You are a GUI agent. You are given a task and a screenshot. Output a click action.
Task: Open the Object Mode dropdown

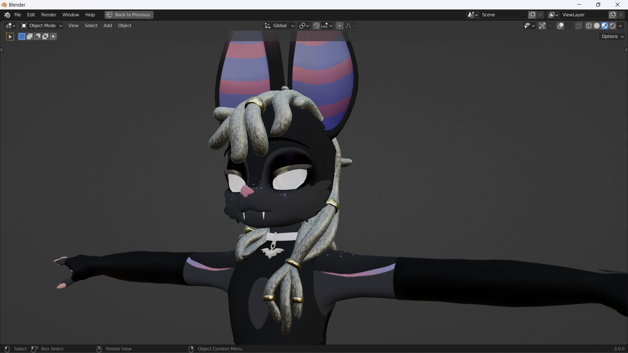click(x=42, y=25)
